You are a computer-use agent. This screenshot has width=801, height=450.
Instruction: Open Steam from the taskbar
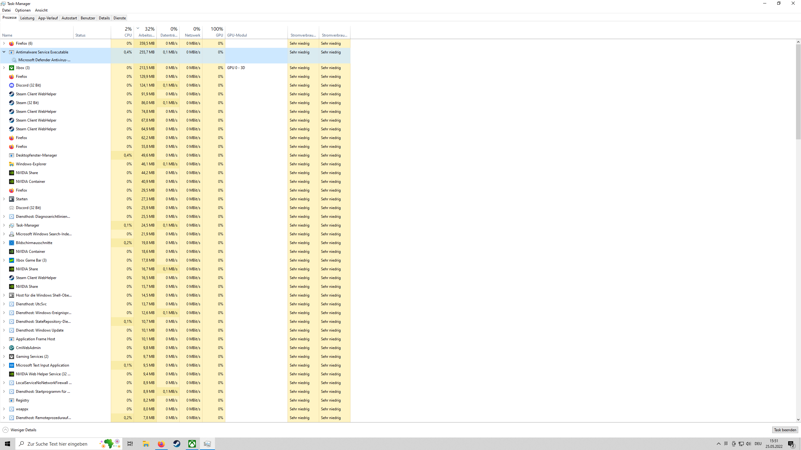pos(177,444)
